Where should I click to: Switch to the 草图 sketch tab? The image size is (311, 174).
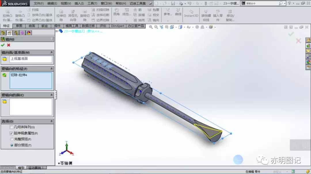coord(19,26)
